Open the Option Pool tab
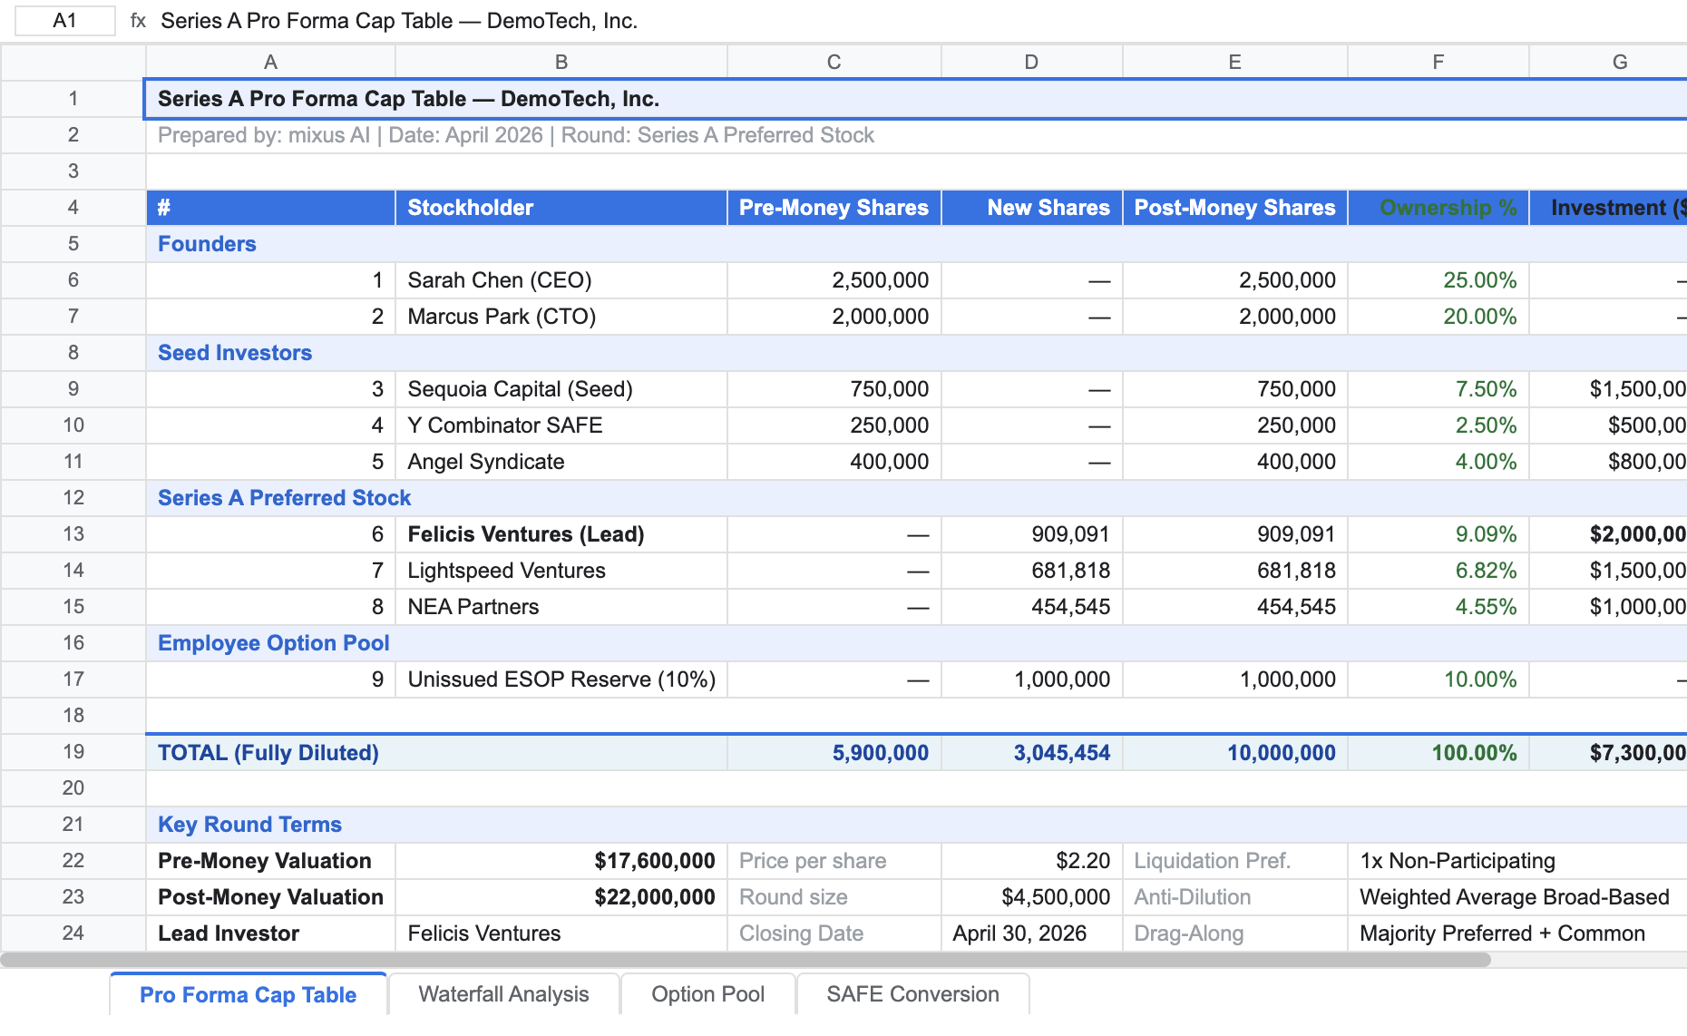The height and width of the screenshot is (1036, 1687). (x=708, y=993)
